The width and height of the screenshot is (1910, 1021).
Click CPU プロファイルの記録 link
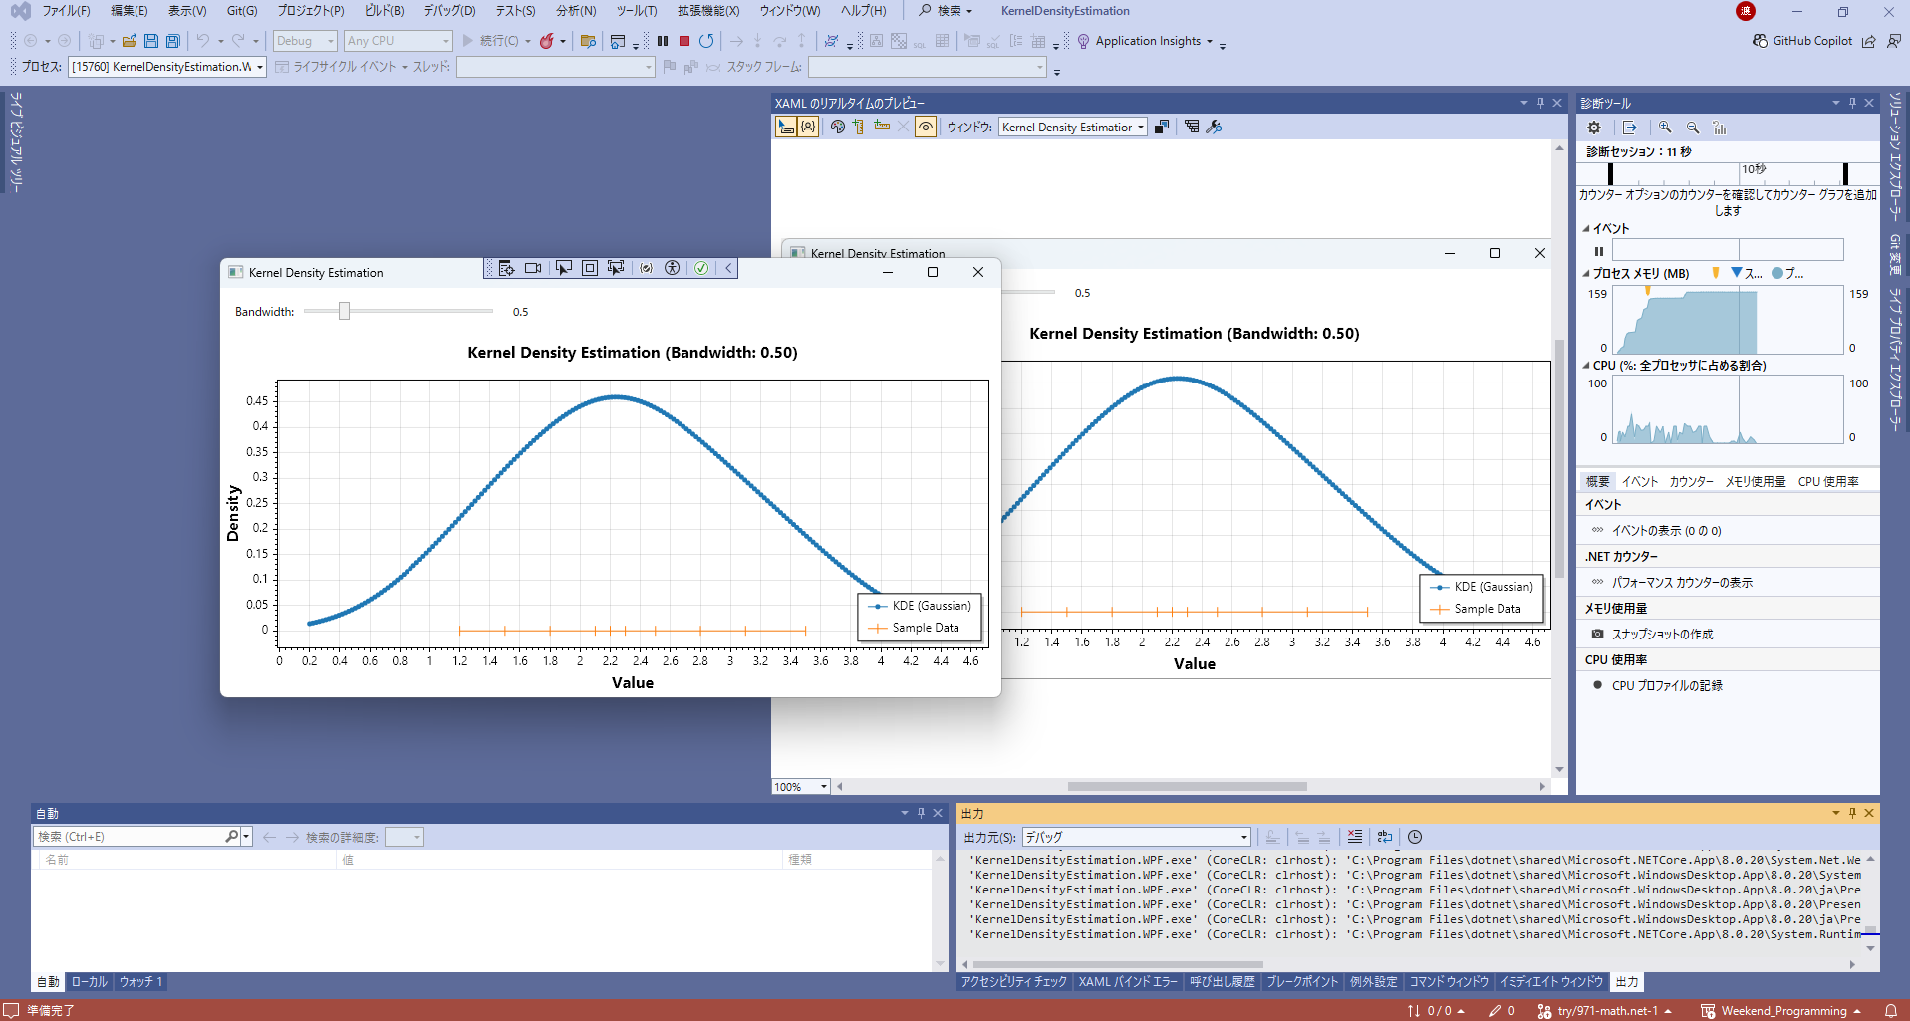click(x=1666, y=685)
